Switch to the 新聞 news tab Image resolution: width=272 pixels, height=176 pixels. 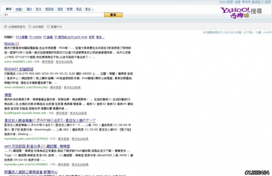click(70, 9)
